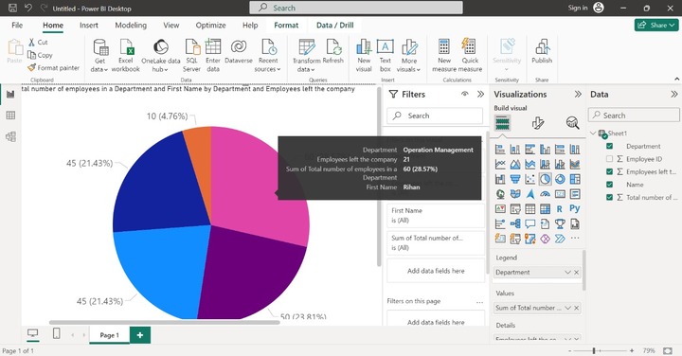Switch to the Modeling ribbon tab

pos(131,26)
